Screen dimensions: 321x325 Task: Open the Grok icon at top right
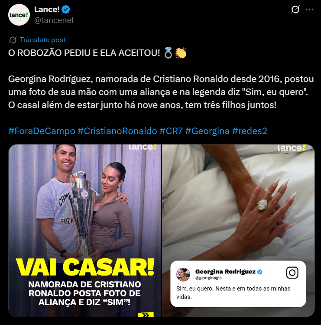(x=295, y=10)
